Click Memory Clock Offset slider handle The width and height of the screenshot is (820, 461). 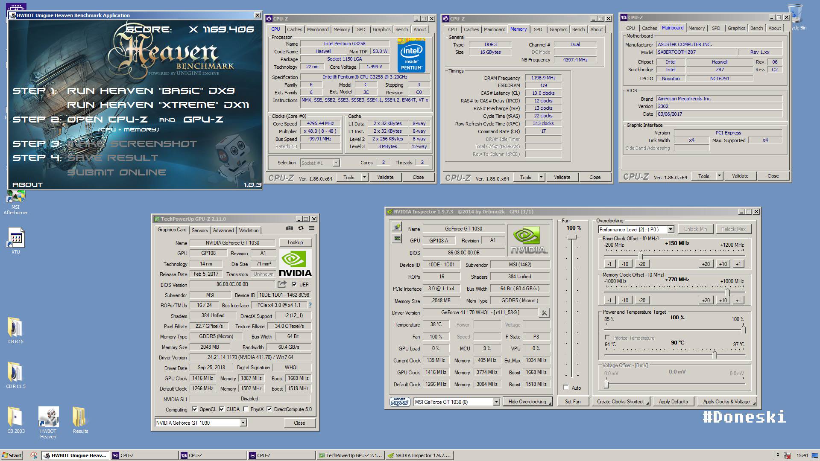pyautogui.click(x=727, y=292)
